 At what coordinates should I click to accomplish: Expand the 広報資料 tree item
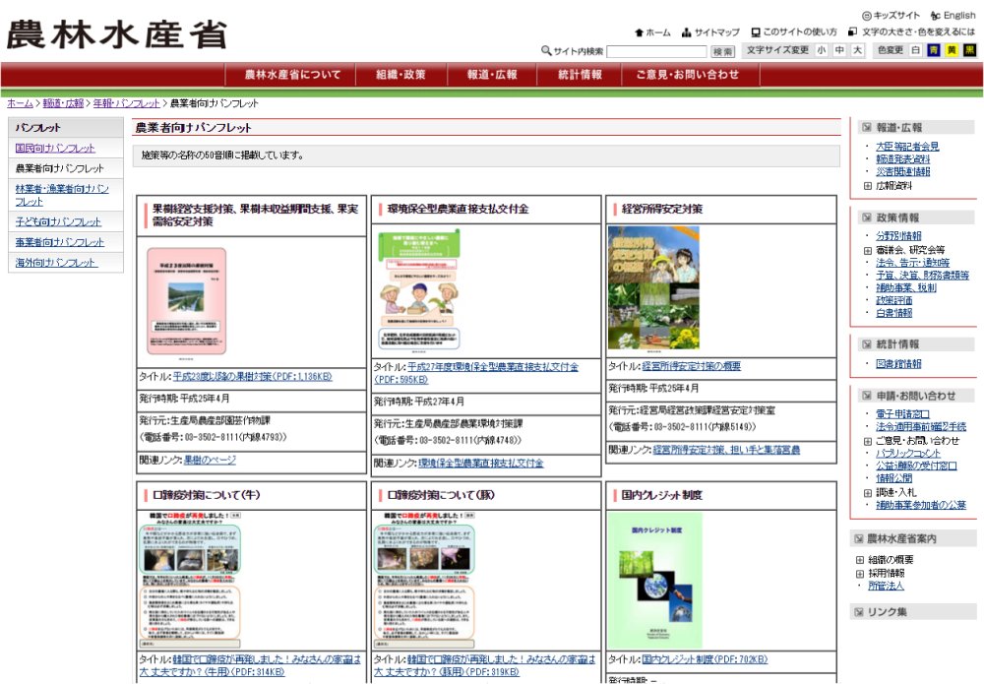[867, 185]
